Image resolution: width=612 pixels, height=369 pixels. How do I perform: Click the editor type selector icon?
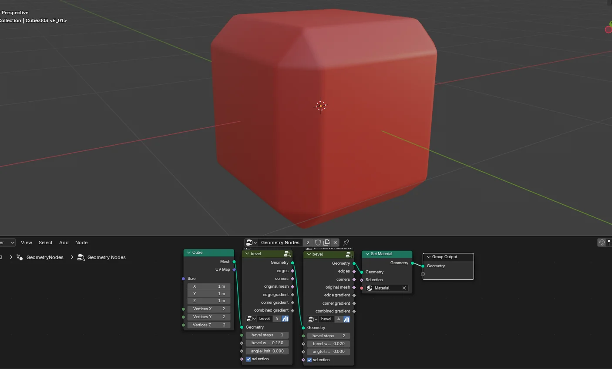tap(7, 243)
